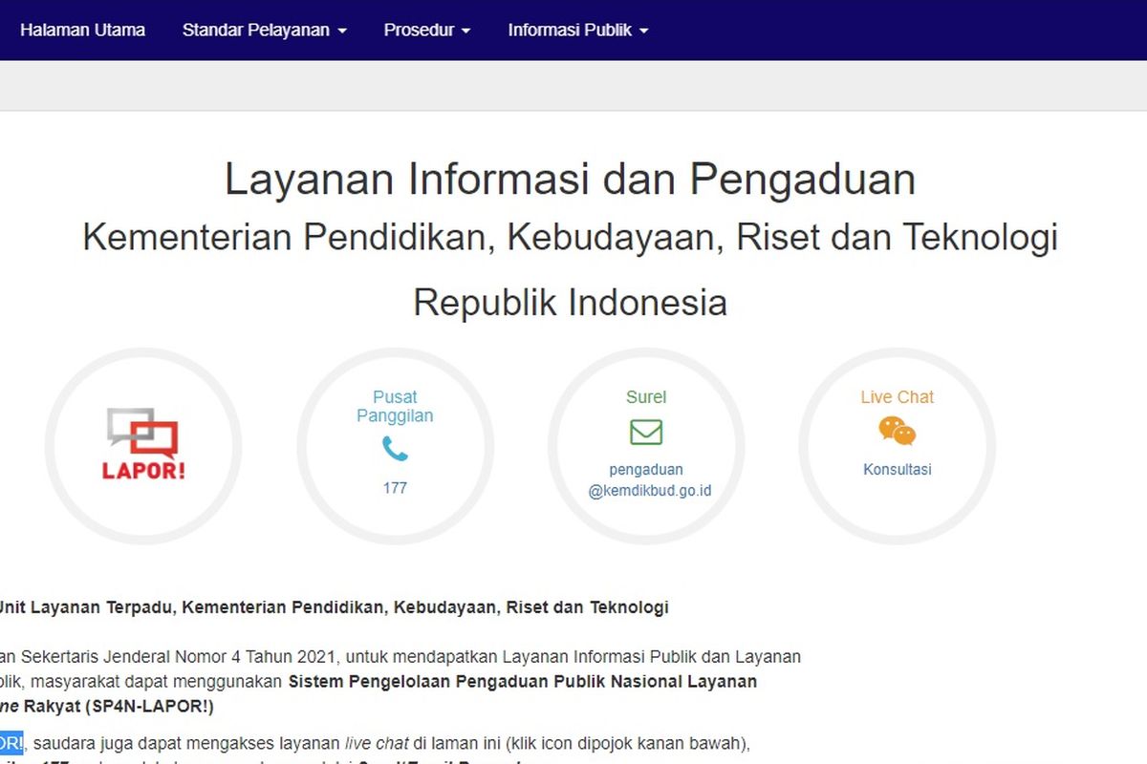Viewport: 1147px width, 764px height.
Task: Click the Surel heading text
Action: coord(645,396)
